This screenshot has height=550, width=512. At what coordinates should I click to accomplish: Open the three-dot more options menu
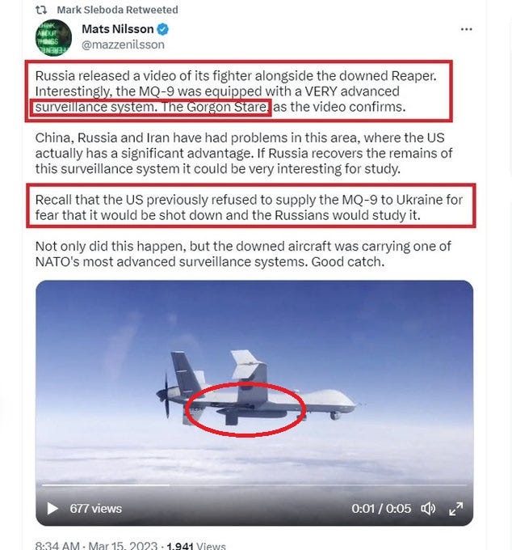(x=466, y=29)
